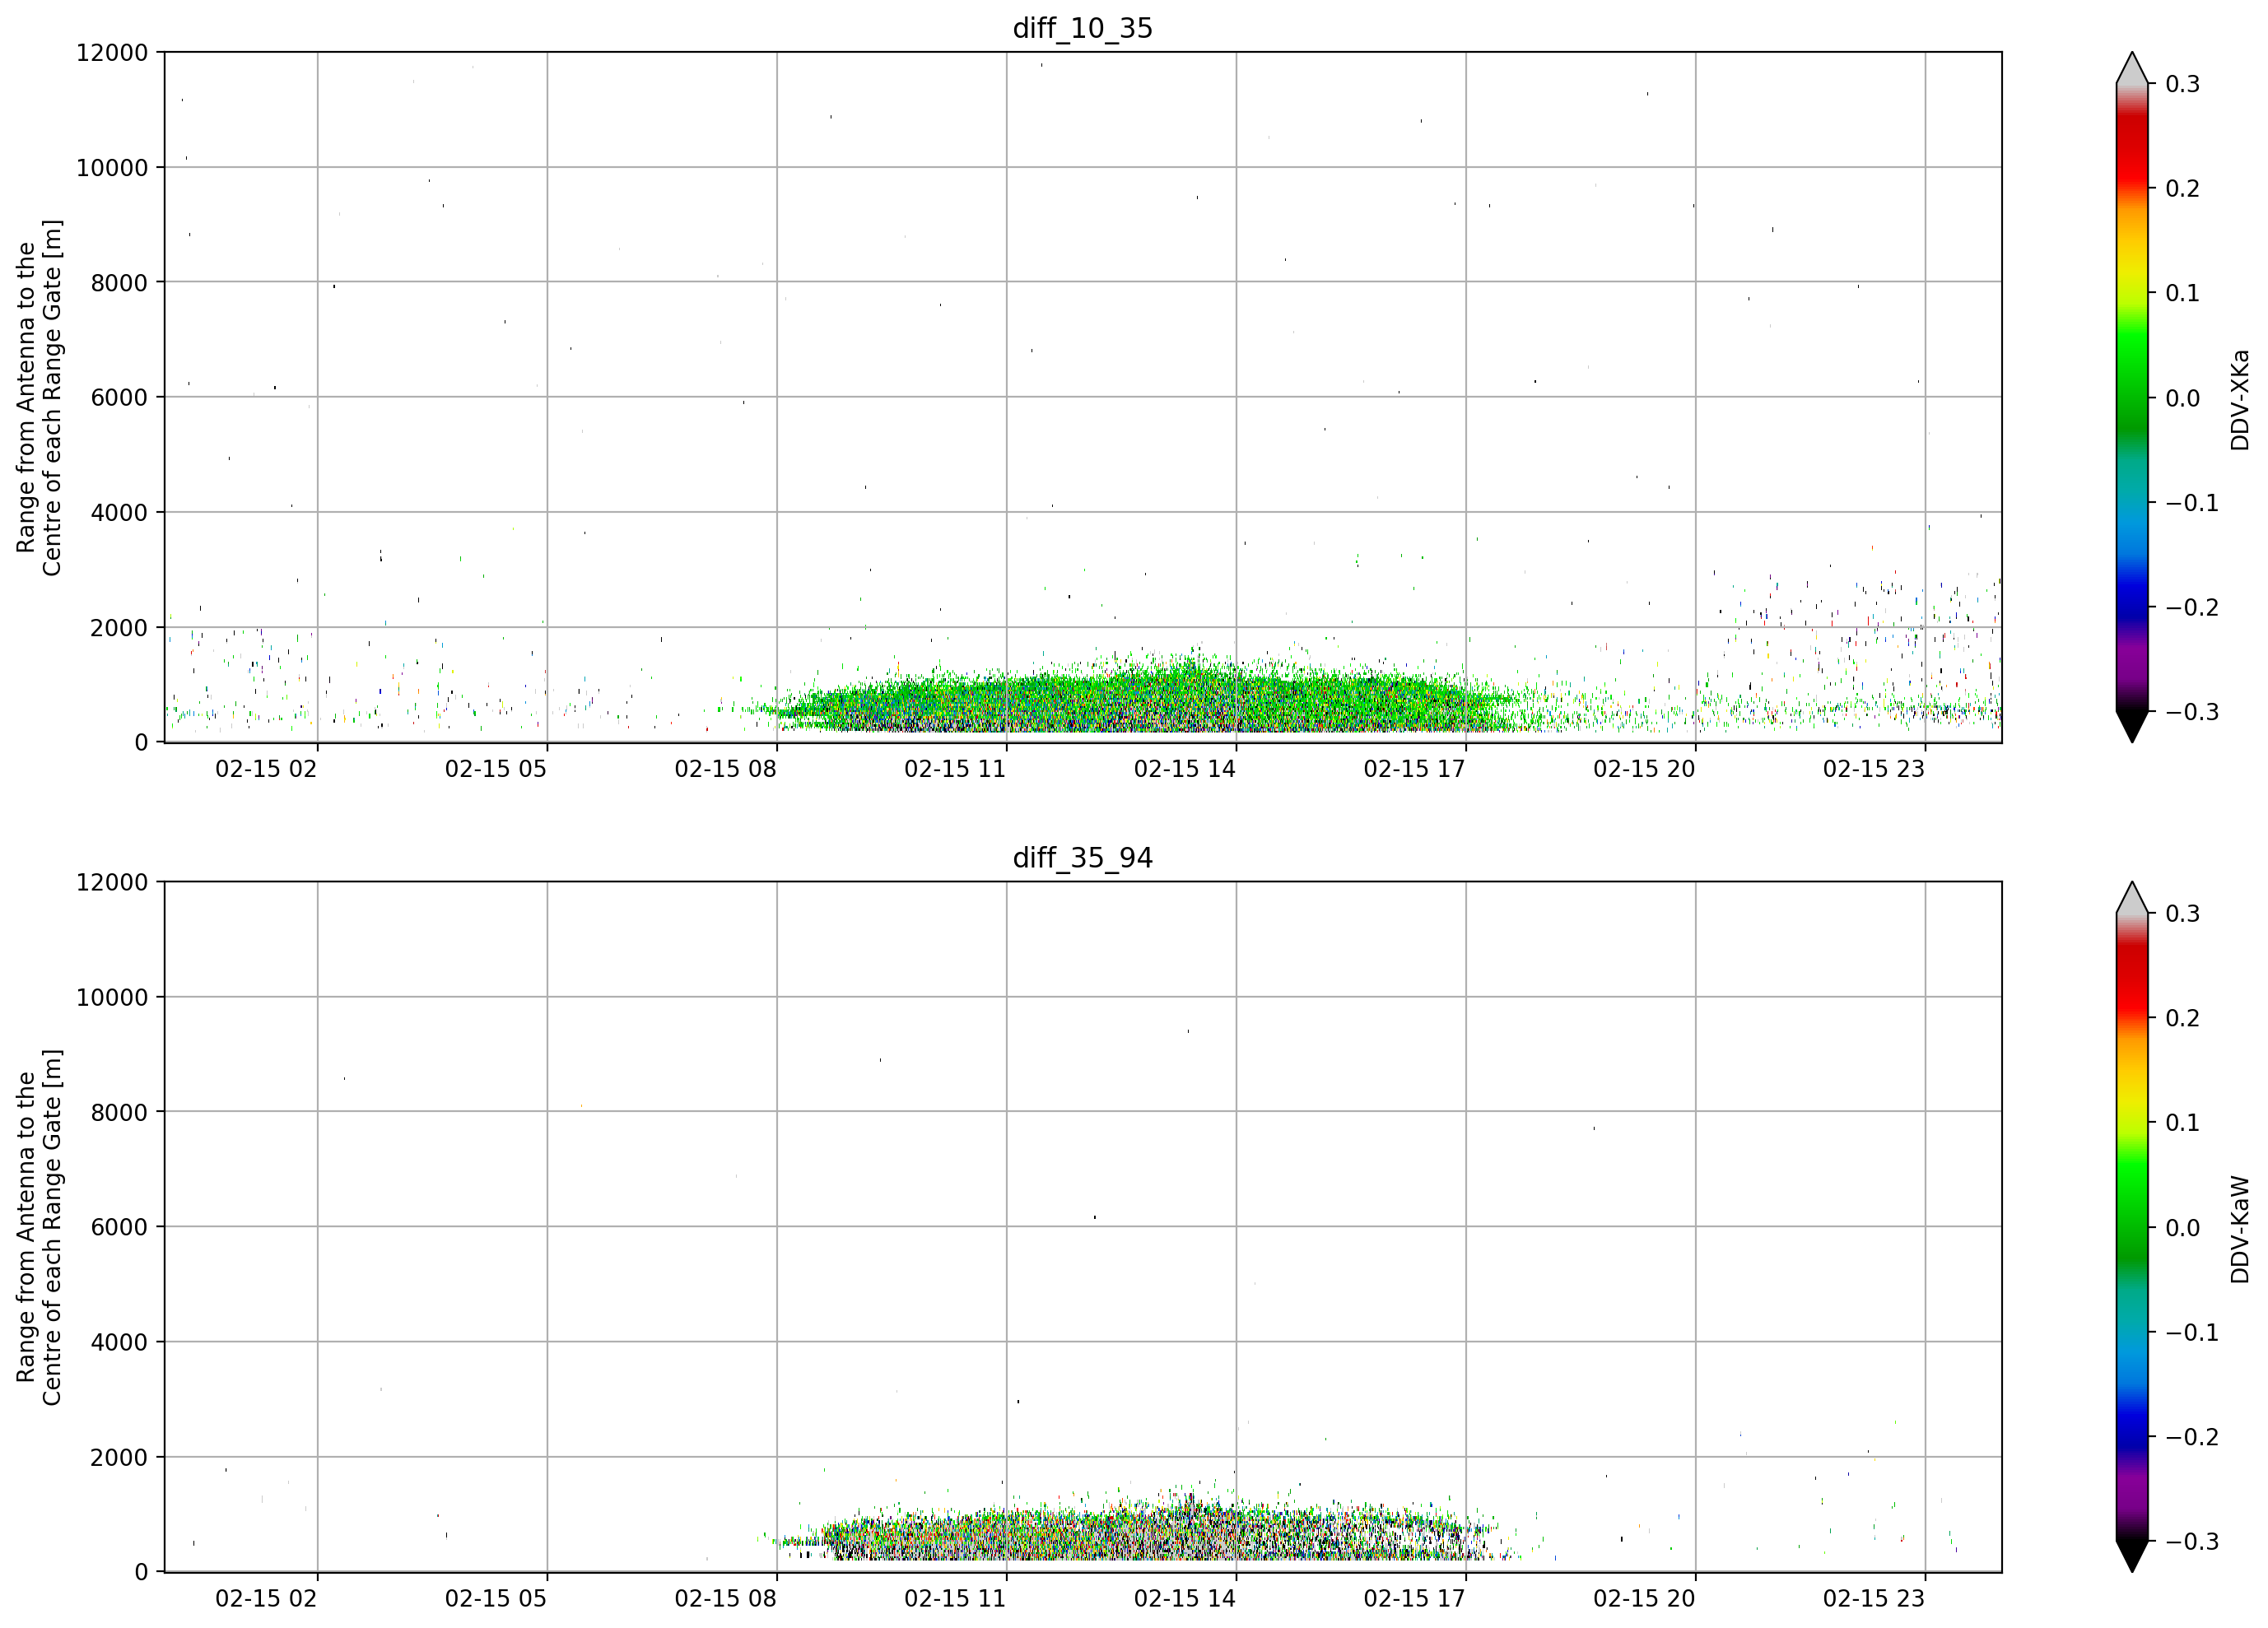Click the 02-15 17 x-tick under the diff_35_94 plot
2268x1628 pixels.
(x=1415, y=1599)
